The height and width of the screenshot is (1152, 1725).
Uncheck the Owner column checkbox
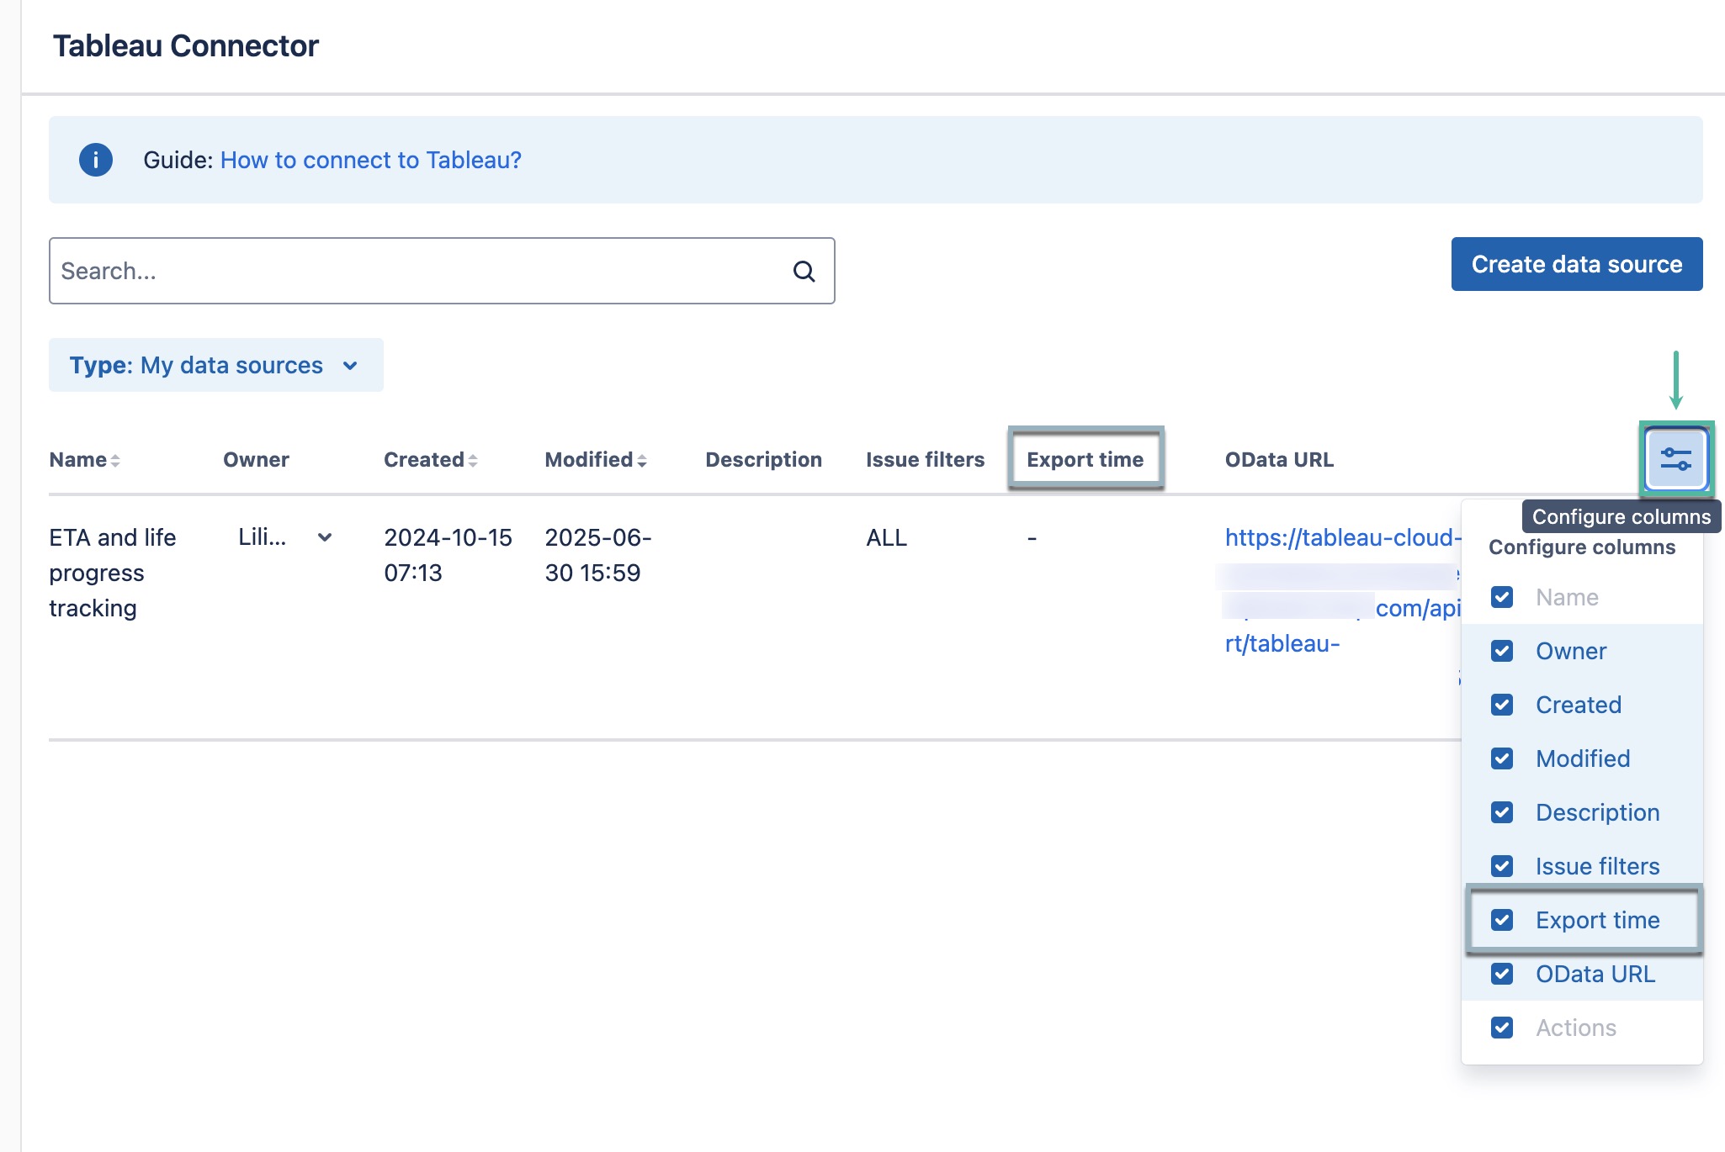click(1502, 651)
